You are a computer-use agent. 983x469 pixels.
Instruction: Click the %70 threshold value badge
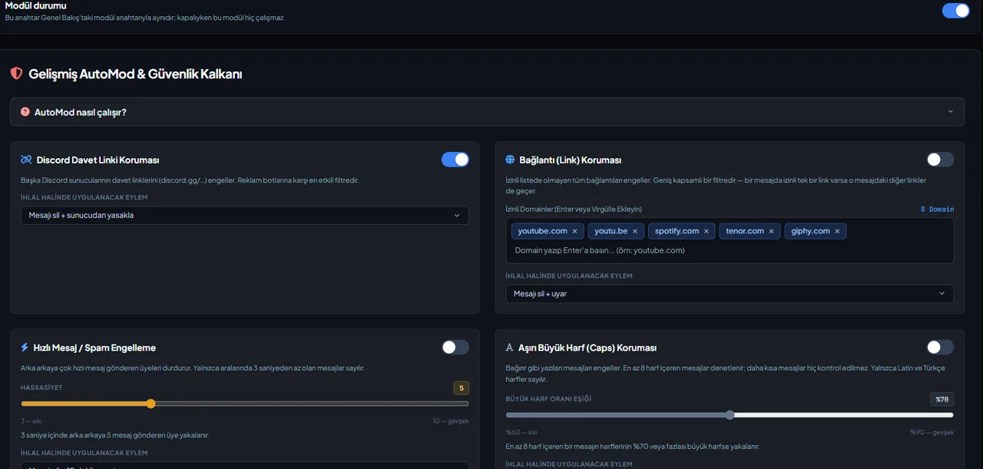point(942,399)
